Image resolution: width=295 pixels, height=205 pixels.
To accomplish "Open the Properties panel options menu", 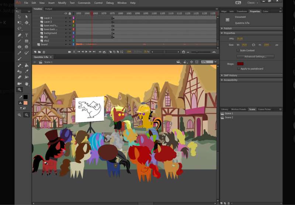I will pyautogui.click(x=280, y=11).
